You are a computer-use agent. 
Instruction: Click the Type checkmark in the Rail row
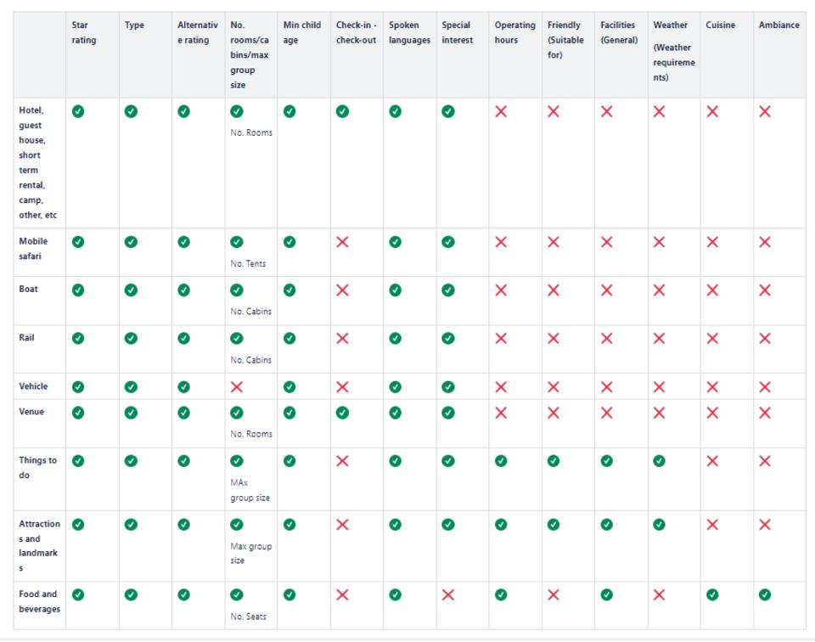tap(131, 339)
